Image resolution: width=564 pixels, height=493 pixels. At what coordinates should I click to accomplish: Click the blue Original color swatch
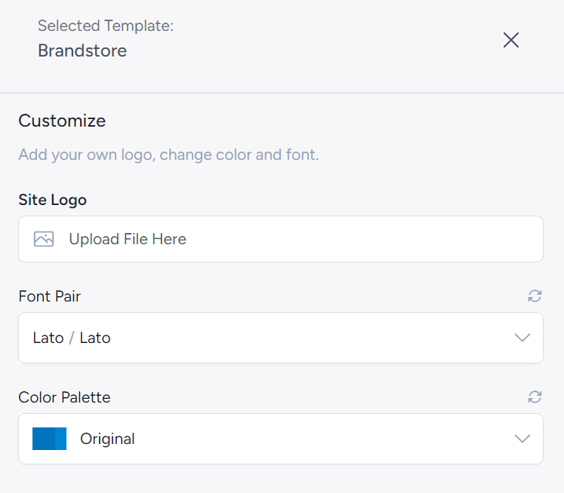(x=50, y=439)
